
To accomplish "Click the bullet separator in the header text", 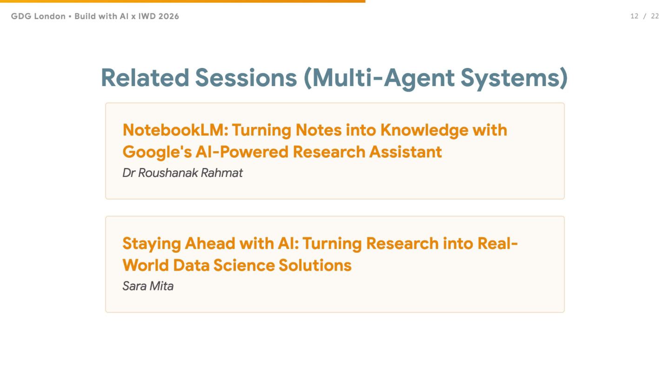I will pyautogui.click(x=70, y=16).
